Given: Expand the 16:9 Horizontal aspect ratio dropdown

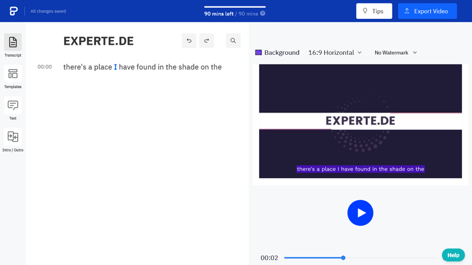Looking at the screenshot, I should coord(335,53).
